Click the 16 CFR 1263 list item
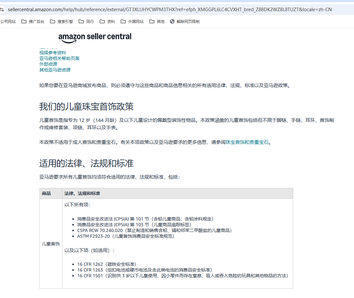Screen dimensions: 354x298 [x=145, y=270]
